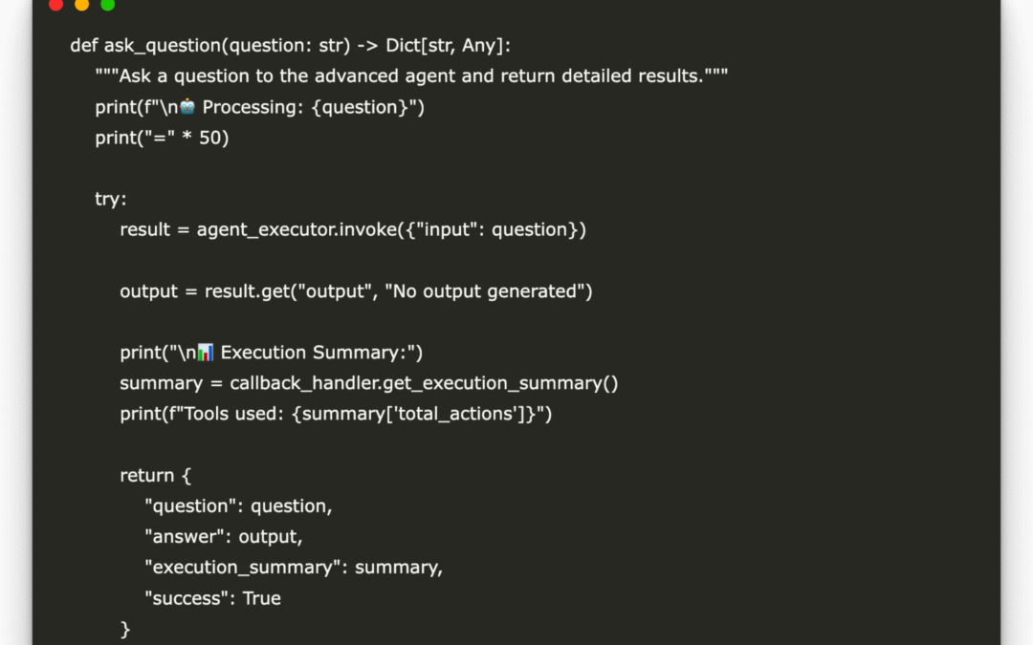Click the "execution_summary" dictionary key
Viewport: 1033px width, 645px height.
click(x=244, y=567)
